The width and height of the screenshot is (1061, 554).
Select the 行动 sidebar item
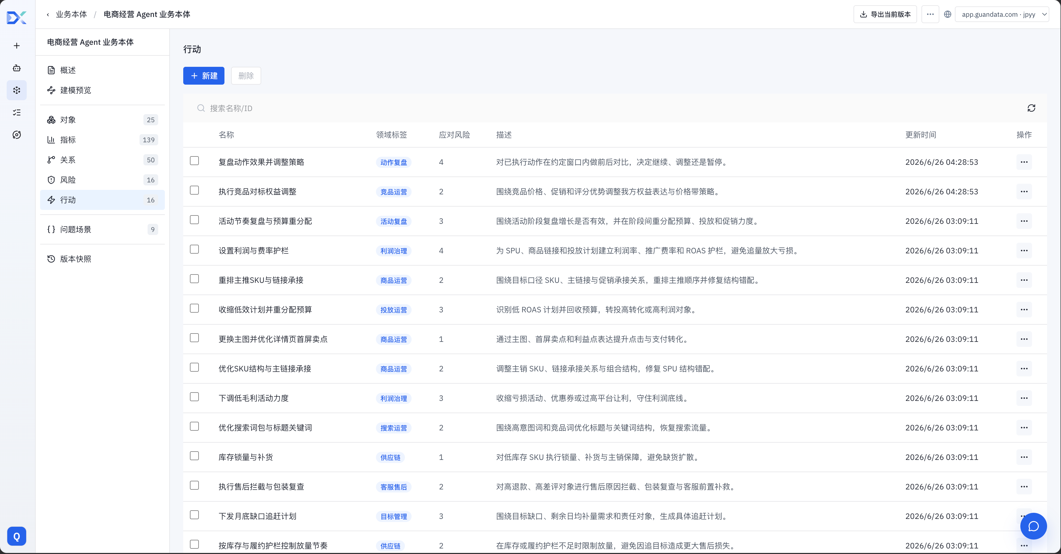click(x=102, y=200)
